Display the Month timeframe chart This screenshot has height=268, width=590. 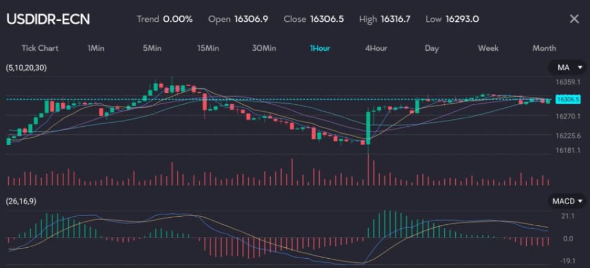544,48
